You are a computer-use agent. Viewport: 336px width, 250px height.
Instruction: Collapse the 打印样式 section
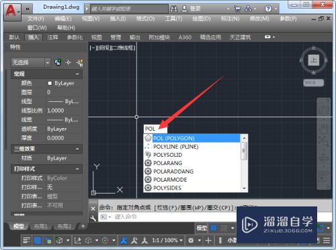tap(77, 169)
